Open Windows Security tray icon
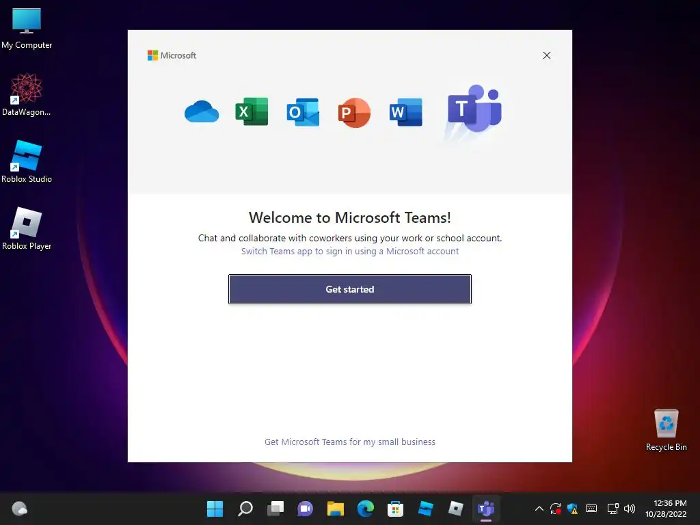Image resolution: width=700 pixels, height=525 pixels. pyautogui.click(x=573, y=509)
